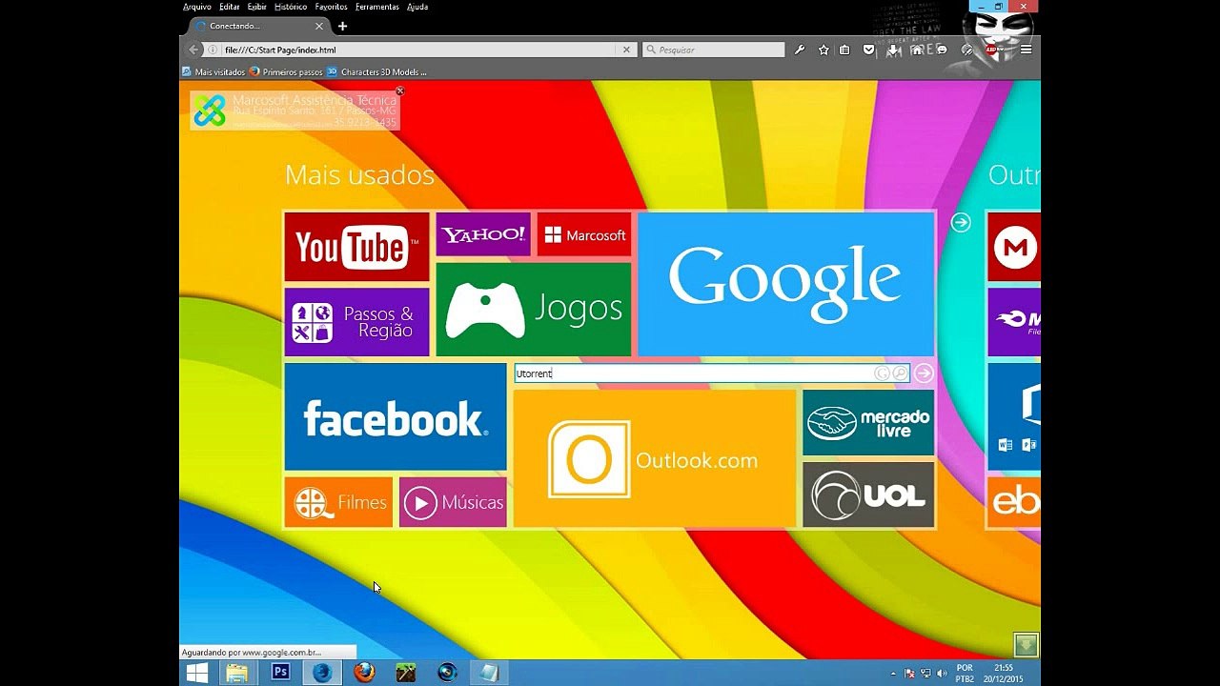Click the Google search icon in search box
The image size is (1220, 686).
[882, 373]
